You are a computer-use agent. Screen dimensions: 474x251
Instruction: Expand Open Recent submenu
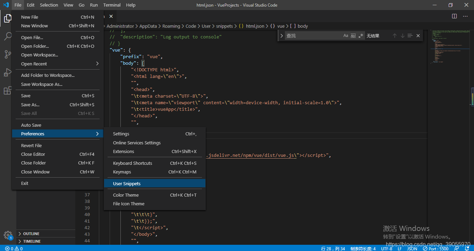[x=58, y=64]
